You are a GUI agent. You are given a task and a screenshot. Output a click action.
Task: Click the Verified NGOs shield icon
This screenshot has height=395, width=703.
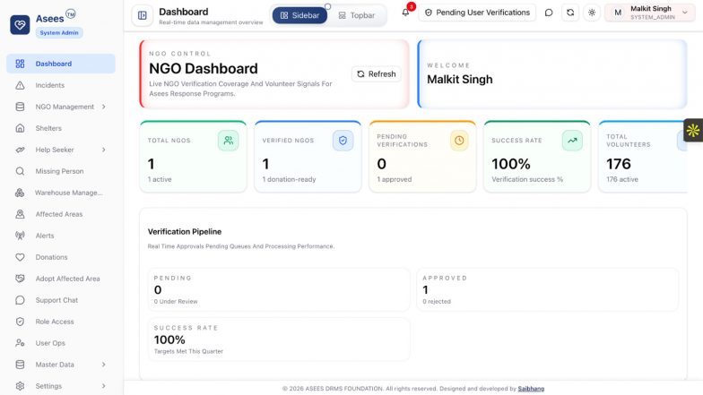click(343, 140)
